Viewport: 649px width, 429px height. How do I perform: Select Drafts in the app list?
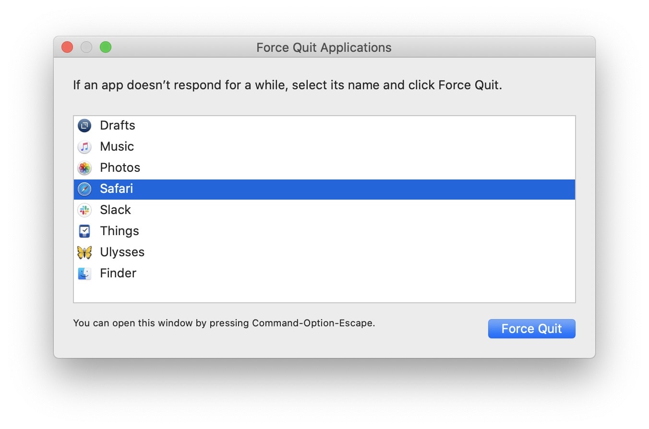(118, 126)
